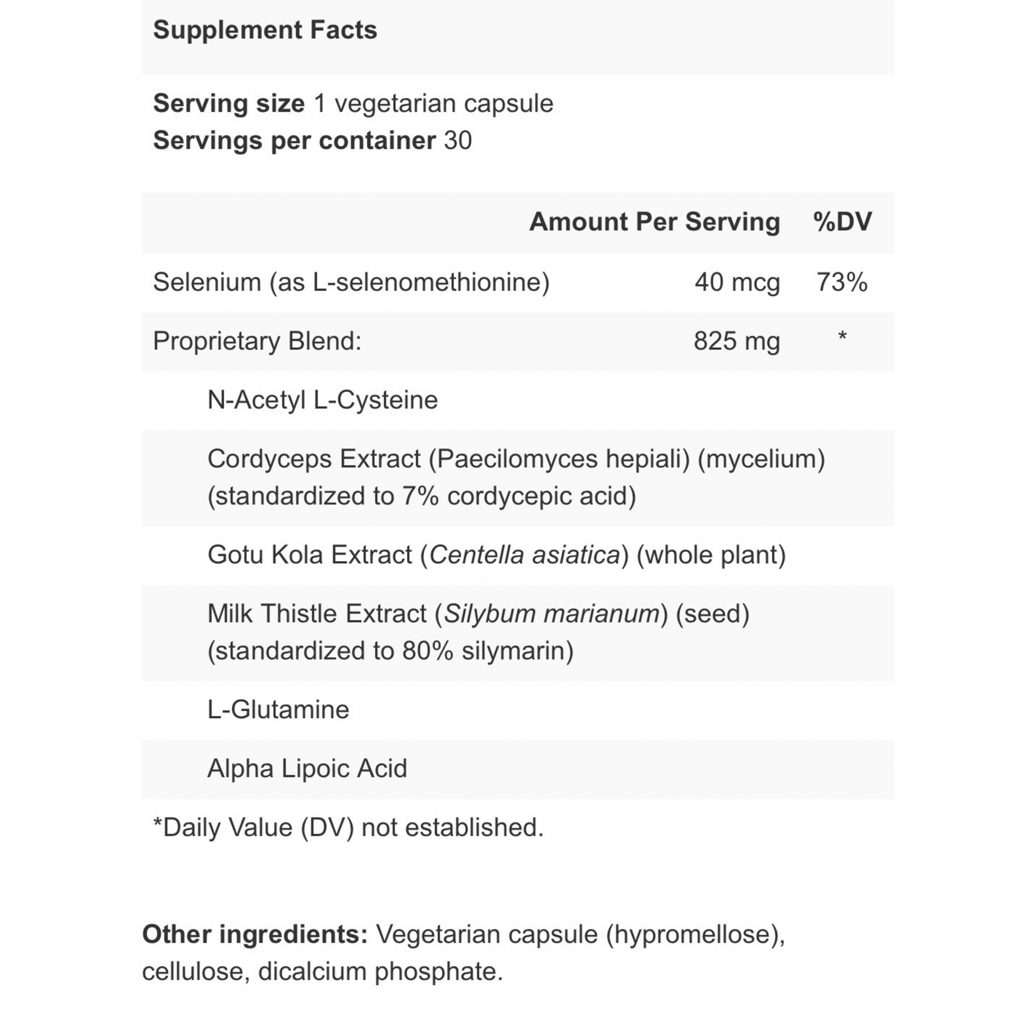Select the N-Acetyl L-Cysteine entry
Screen dimensions: 1036x1036
point(322,400)
